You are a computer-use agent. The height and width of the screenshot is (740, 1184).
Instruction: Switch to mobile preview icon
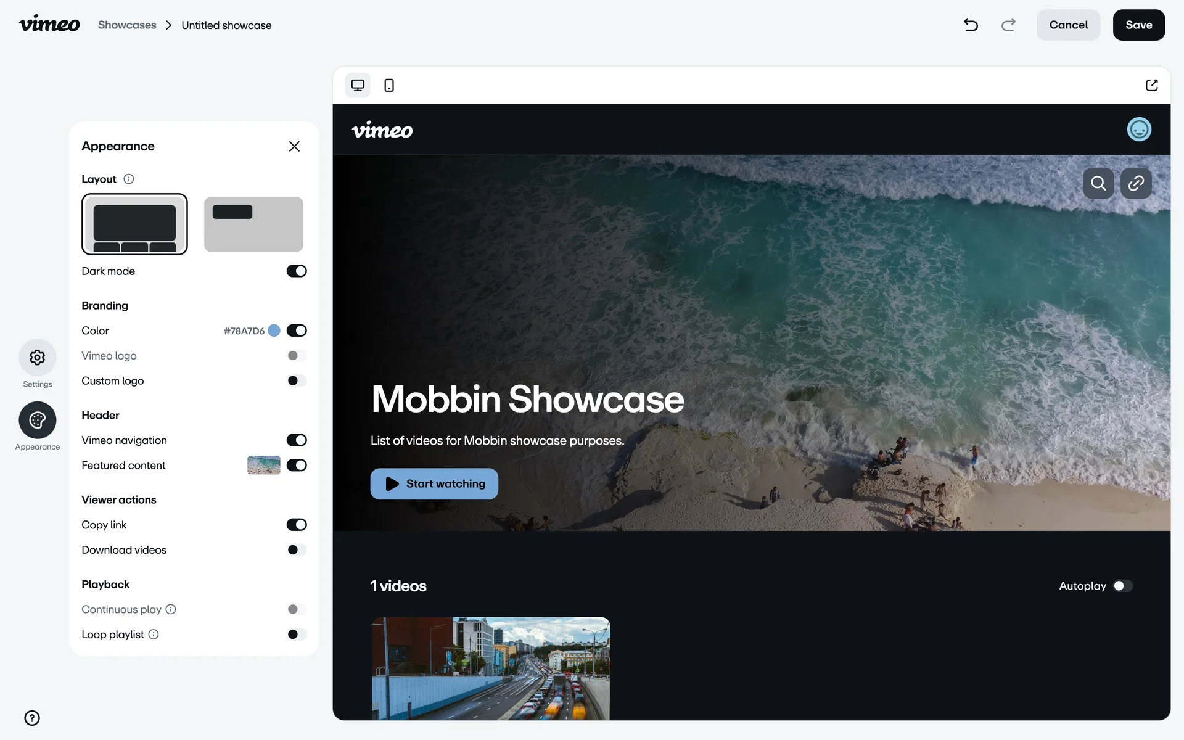389,85
